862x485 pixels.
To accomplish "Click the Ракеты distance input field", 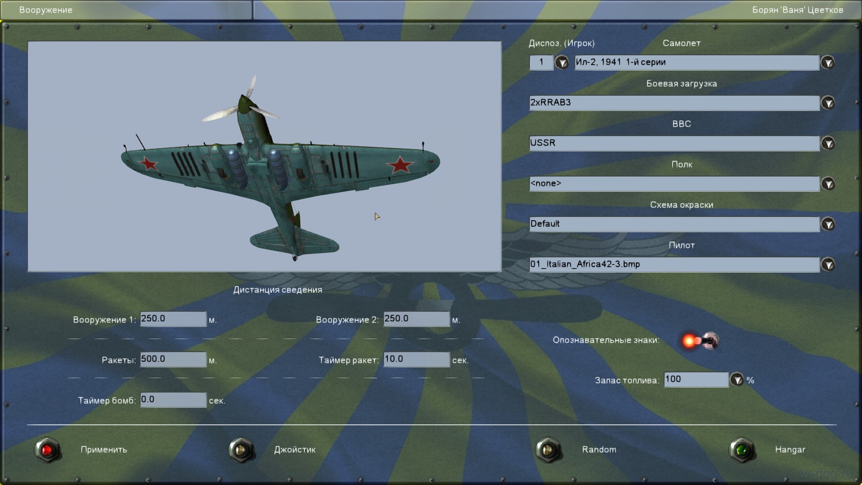I will coord(173,359).
